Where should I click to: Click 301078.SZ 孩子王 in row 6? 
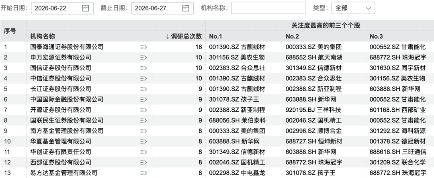click(234, 99)
